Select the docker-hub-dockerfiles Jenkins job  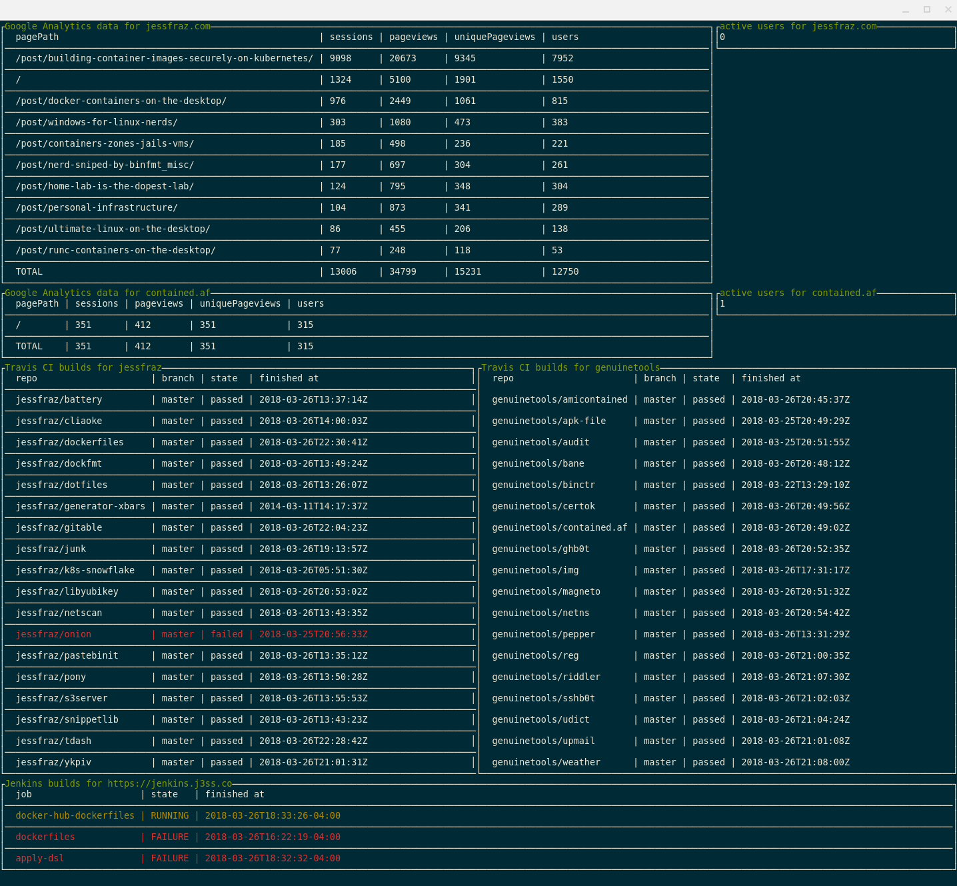pyautogui.click(x=75, y=816)
